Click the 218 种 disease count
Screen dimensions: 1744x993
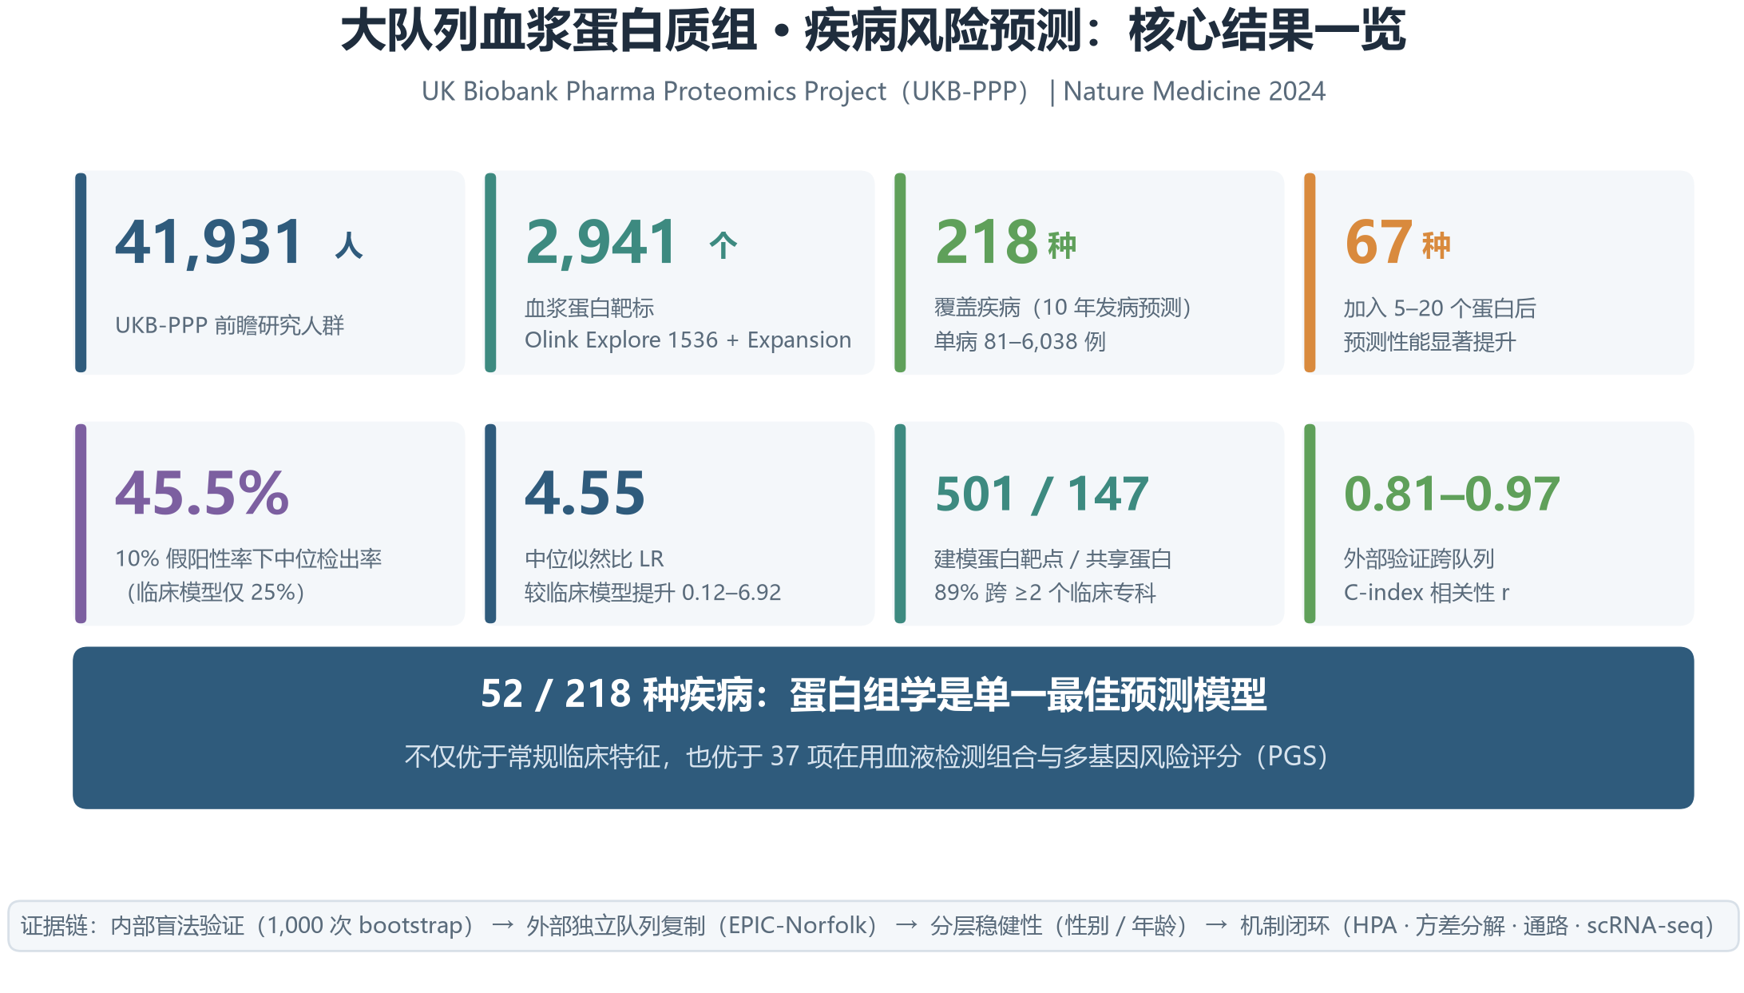tap(1006, 242)
